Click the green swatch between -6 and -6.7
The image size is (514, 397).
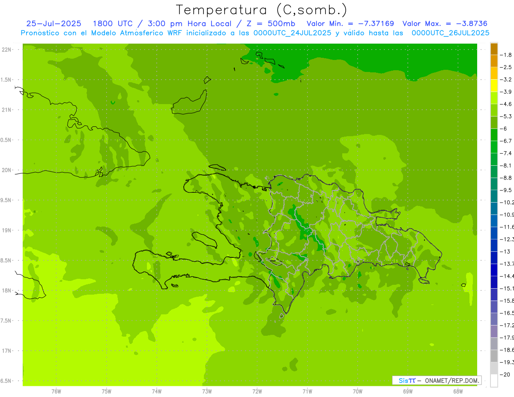[494, 135]
